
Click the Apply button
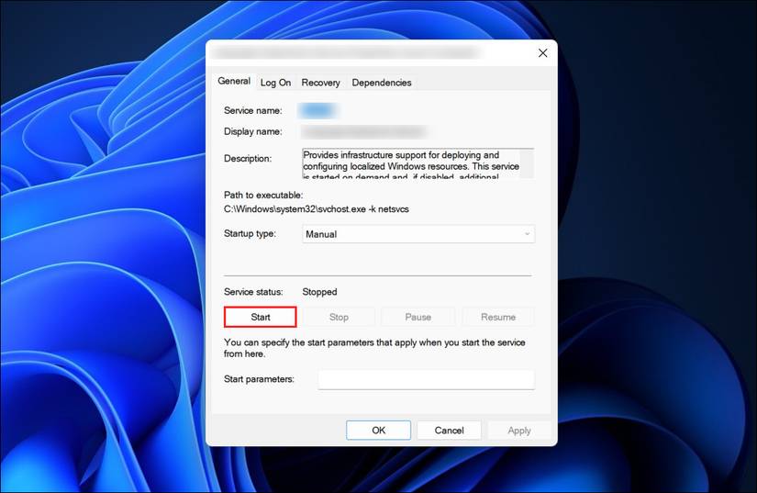[519, 431]
